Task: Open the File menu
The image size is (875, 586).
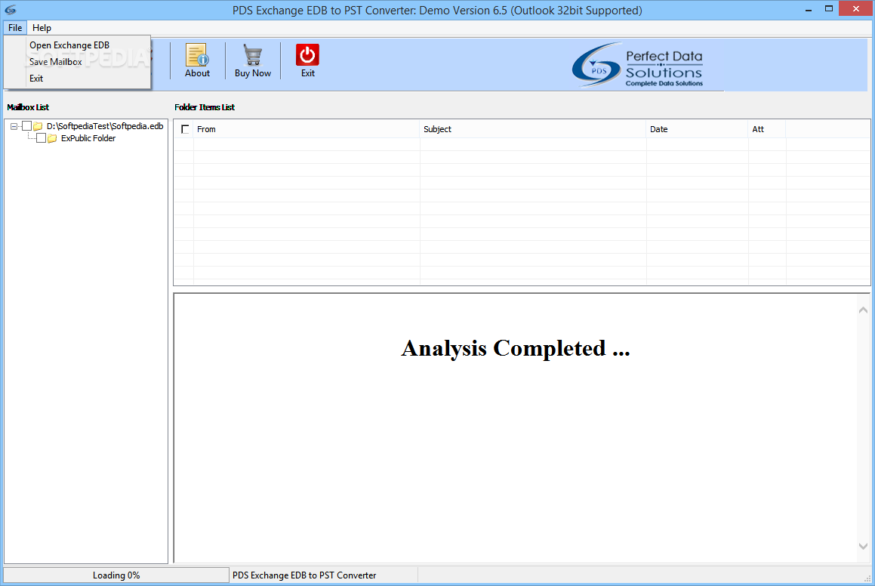Action: 15,28
